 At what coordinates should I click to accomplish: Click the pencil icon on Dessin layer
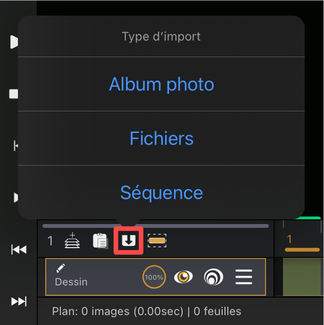[x=60, y=268]
